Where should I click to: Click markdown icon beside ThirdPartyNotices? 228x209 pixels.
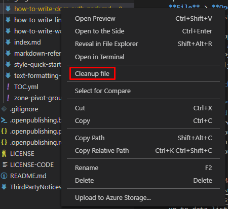click(x=4, y=187)
